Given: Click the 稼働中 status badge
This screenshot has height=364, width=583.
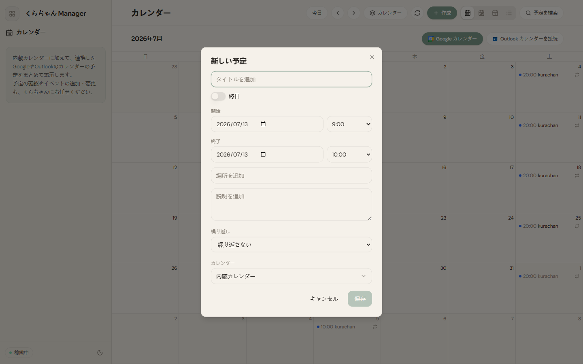Looking at the screenshot, I should coord(19,353).
